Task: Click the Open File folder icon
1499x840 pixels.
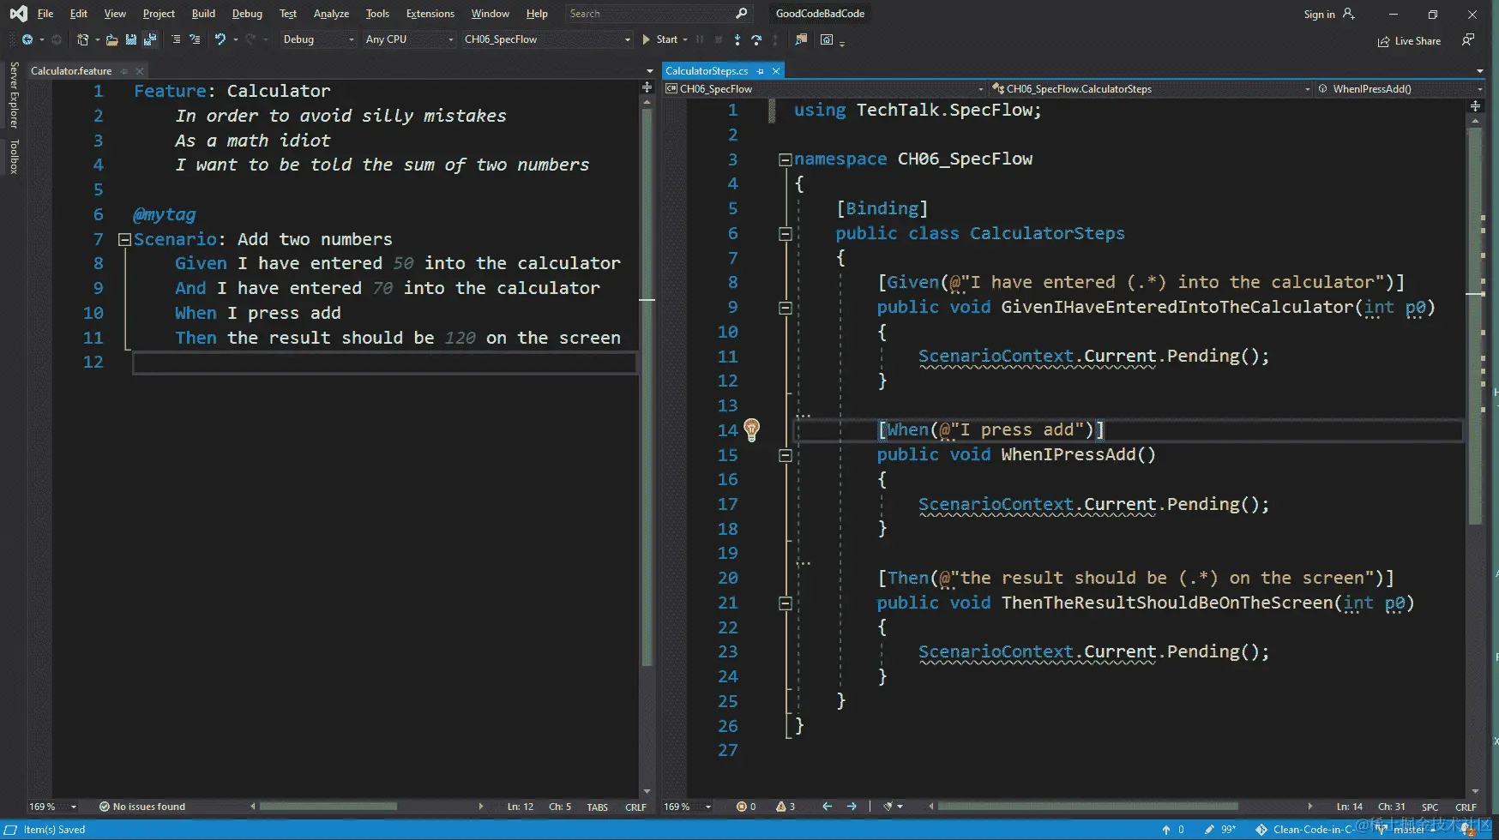Action: (x=111, y=39)
